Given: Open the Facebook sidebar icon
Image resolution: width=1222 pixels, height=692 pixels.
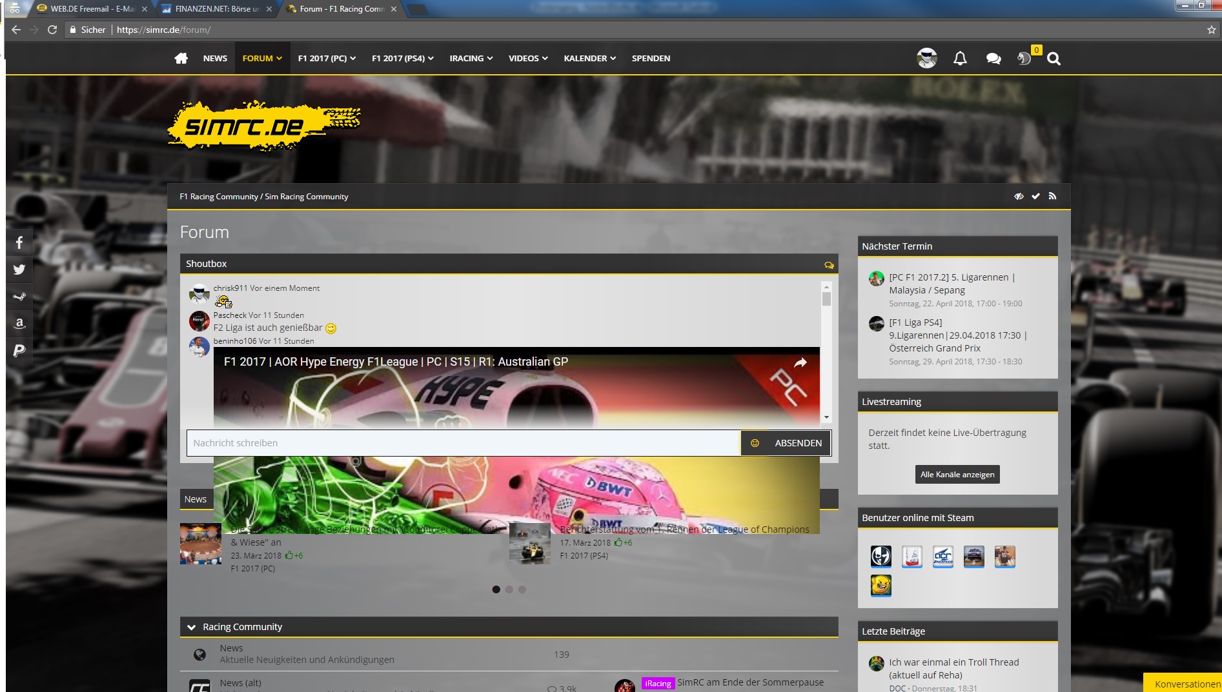Looking at the screenshot, I should 19,242.
